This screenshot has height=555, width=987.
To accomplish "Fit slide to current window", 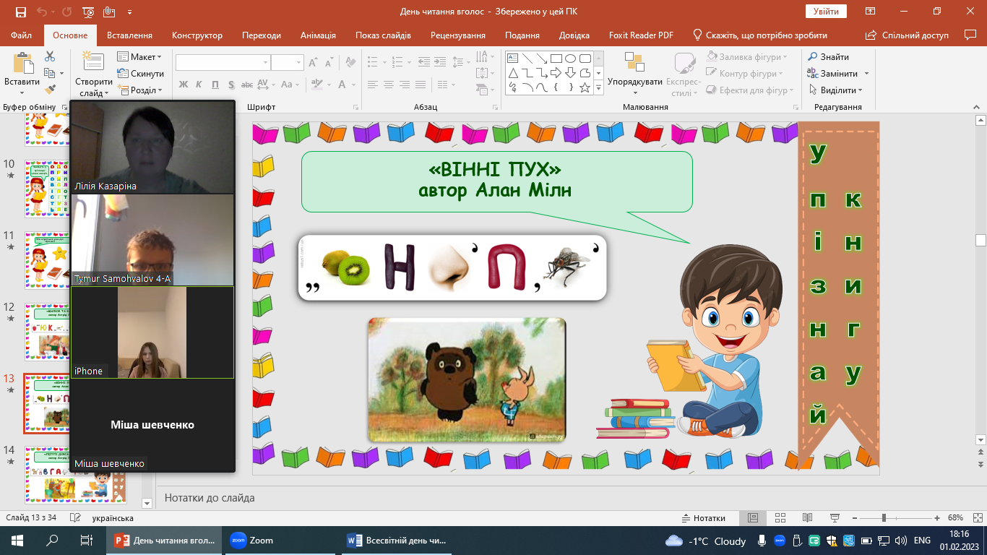I will coord(976,518).
